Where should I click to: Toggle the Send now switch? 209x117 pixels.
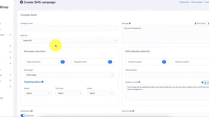point(23,116)
